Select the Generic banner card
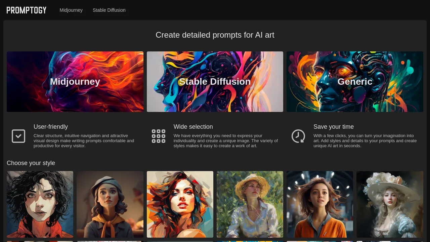 click(355, 82)
